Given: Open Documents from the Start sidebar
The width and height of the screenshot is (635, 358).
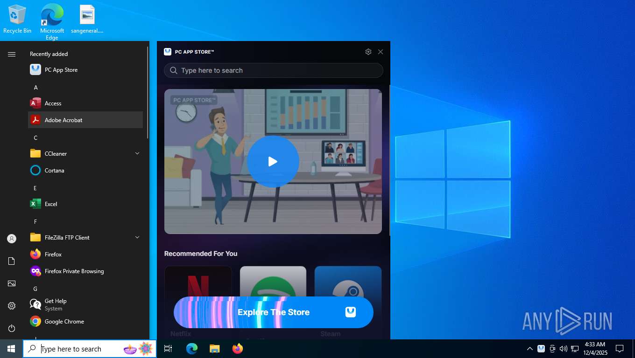Looking at the screenshot, I should pos(12,261).
